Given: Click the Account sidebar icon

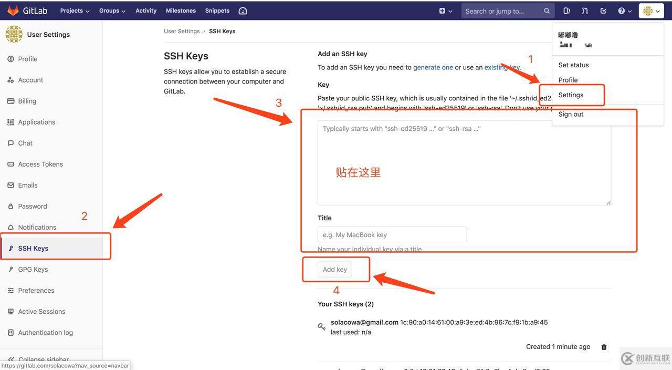Looking at the screenshot, I should tap(10, 80).
